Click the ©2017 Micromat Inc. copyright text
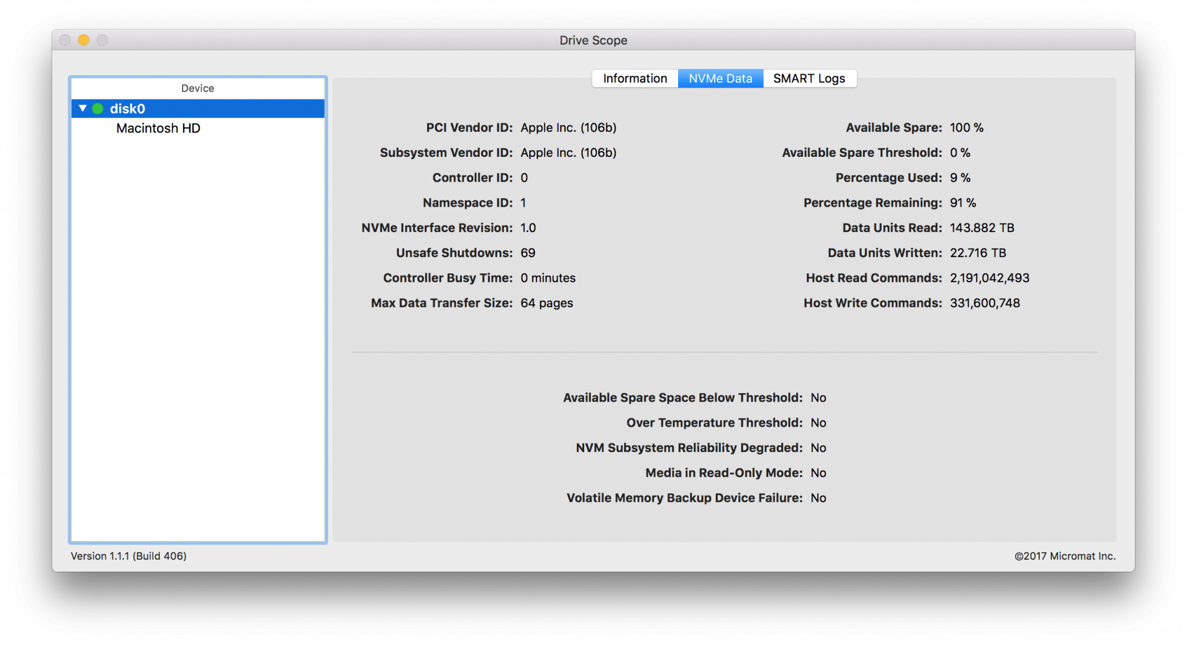The height and width of the screenshot is (646, 1187). [x=1065, y=556]
